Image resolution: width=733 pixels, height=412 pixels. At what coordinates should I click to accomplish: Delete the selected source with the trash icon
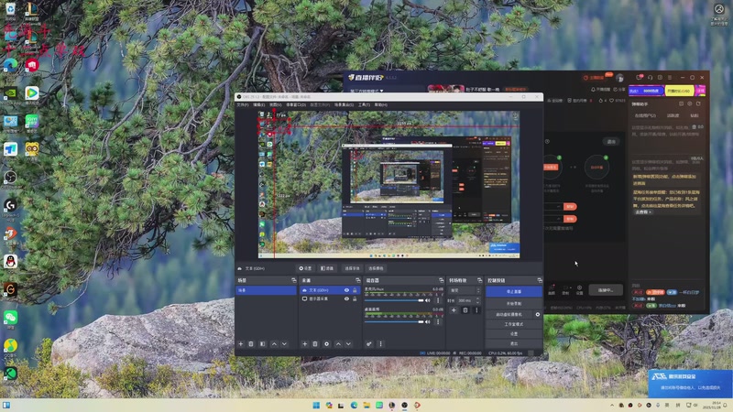pos(315,343)
